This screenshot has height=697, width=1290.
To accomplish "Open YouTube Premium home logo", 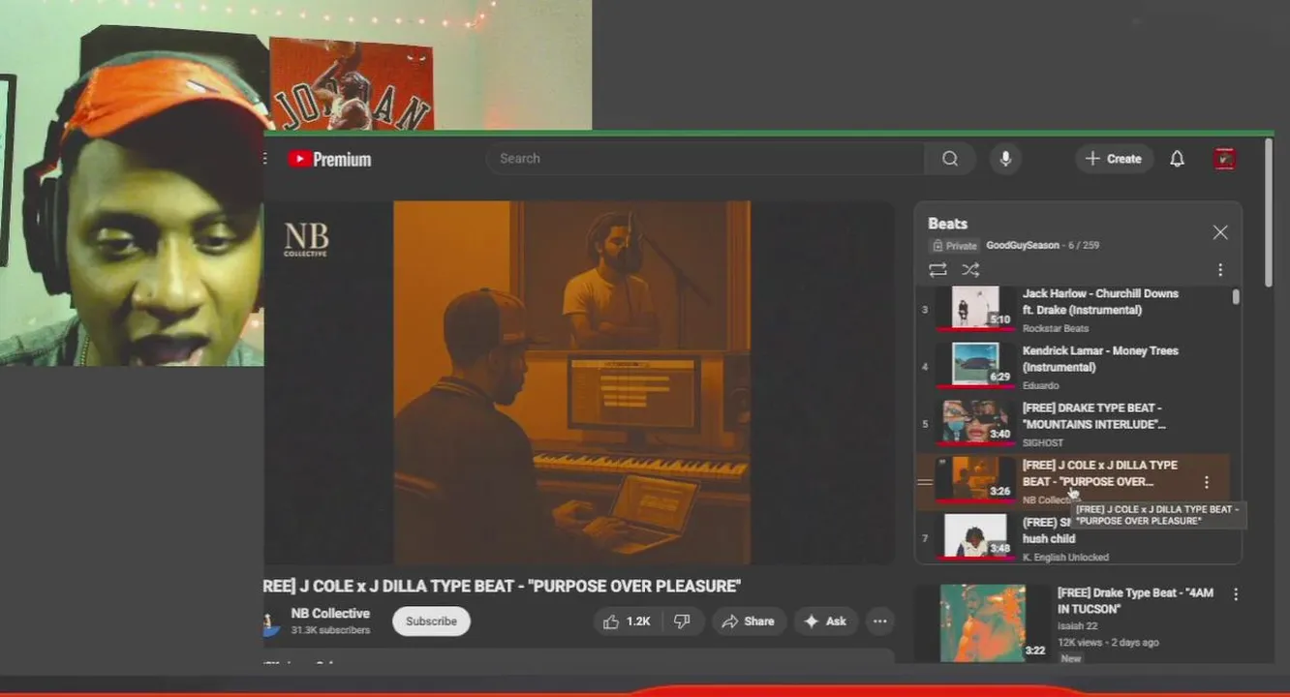I will point(329,159).
